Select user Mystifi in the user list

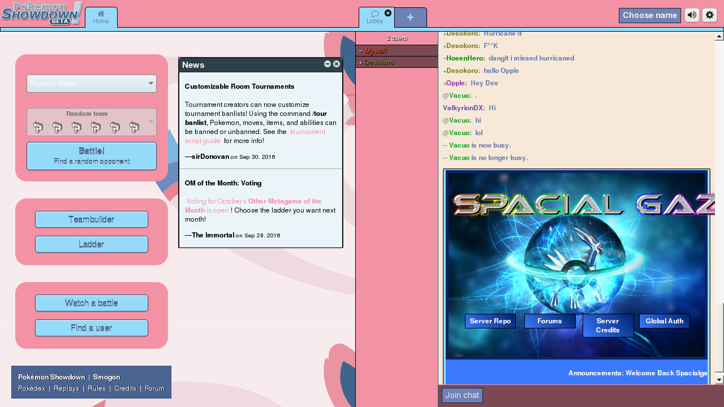[397, 51]
